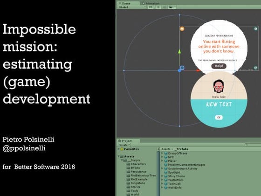
Task: Open the Create dropdown in Project
Action: pos(124,145)
